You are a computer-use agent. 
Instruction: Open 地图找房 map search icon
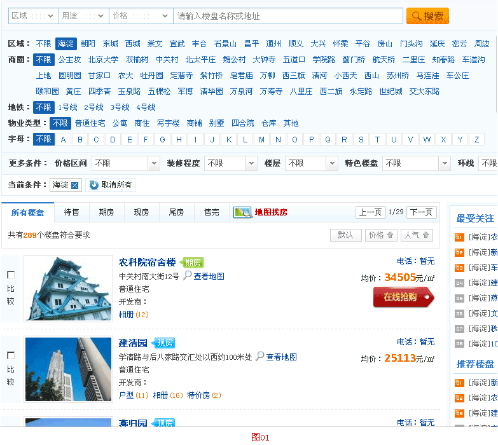243,212
